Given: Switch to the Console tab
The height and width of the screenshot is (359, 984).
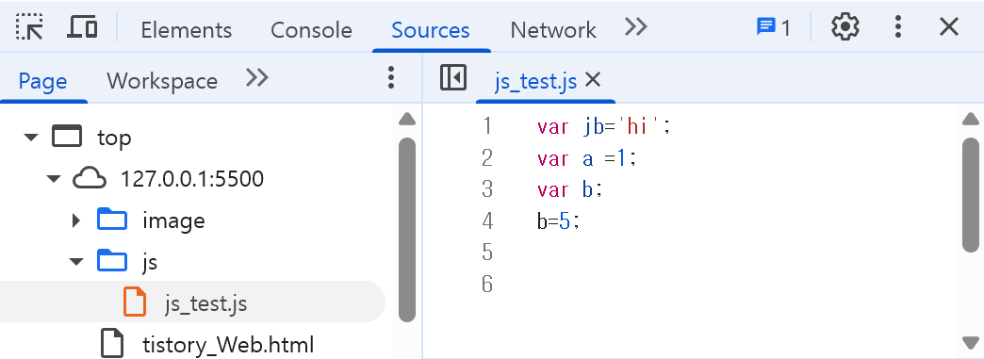Looking at the screenshot, I should [x=311, y=30].
